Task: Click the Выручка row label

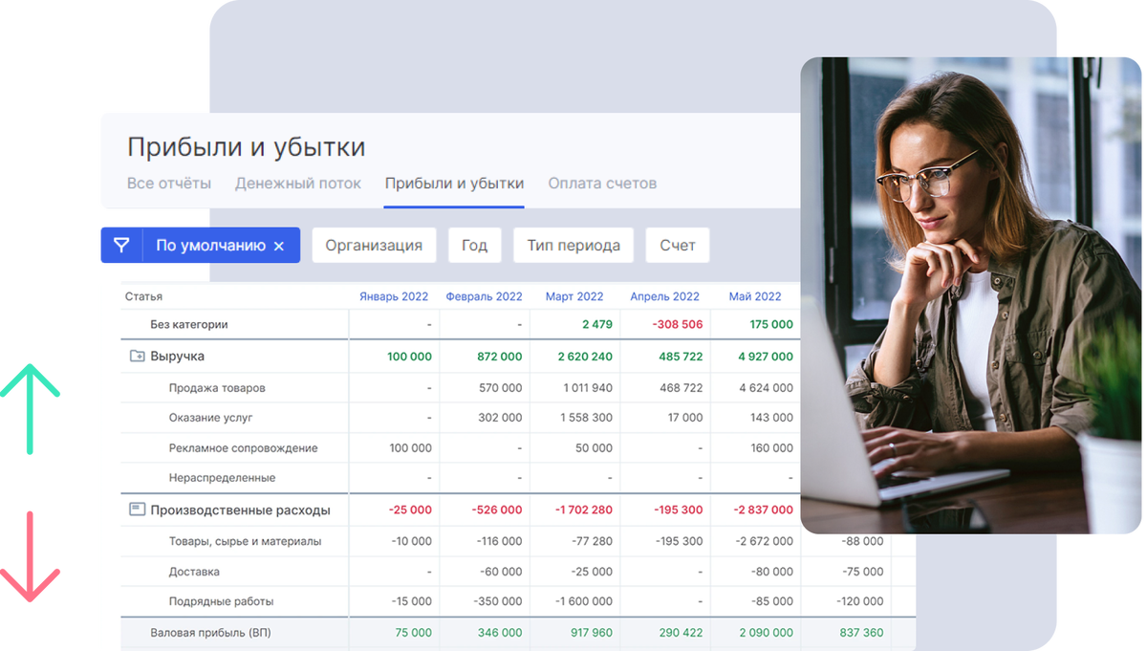Action: coord(177,356)
